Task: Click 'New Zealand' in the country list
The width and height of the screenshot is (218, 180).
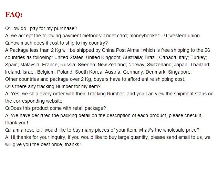Action: coord(112,65)
